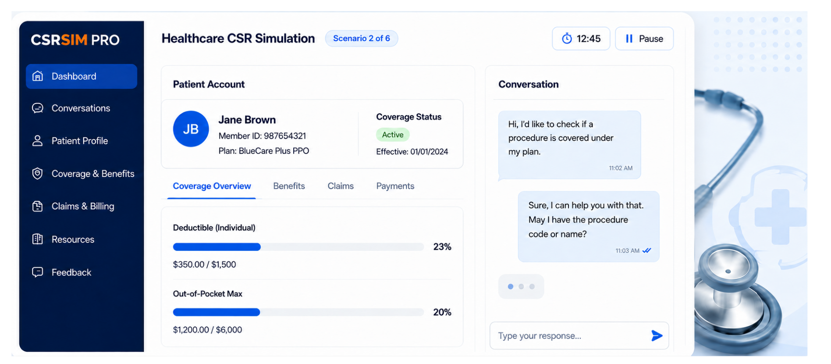Click Plan: BlueCare Plus PPO text
This screenshot has height=364, width=831.
coord(264,151)
